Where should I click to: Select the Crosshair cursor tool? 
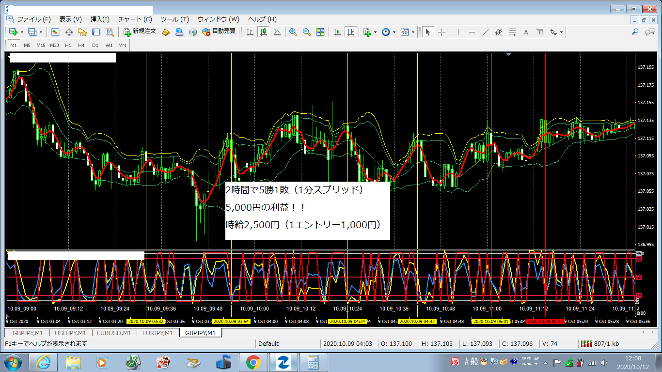[x=441, y=32]
